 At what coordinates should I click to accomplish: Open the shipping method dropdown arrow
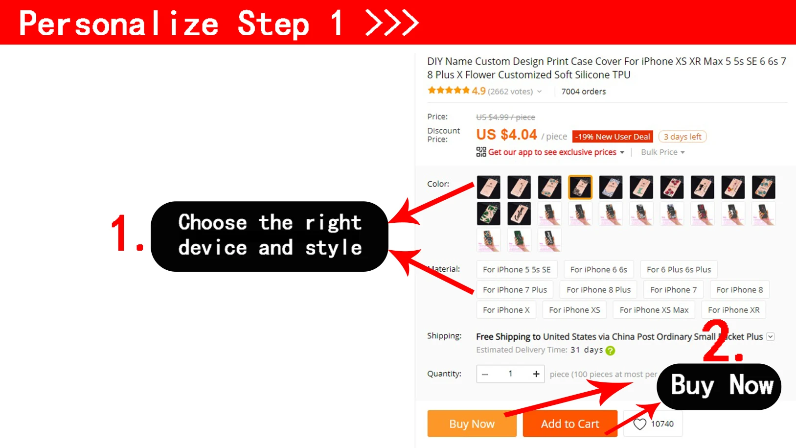point(771,336)
